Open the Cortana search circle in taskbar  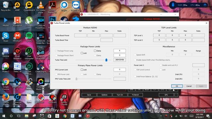coord(11,116)
